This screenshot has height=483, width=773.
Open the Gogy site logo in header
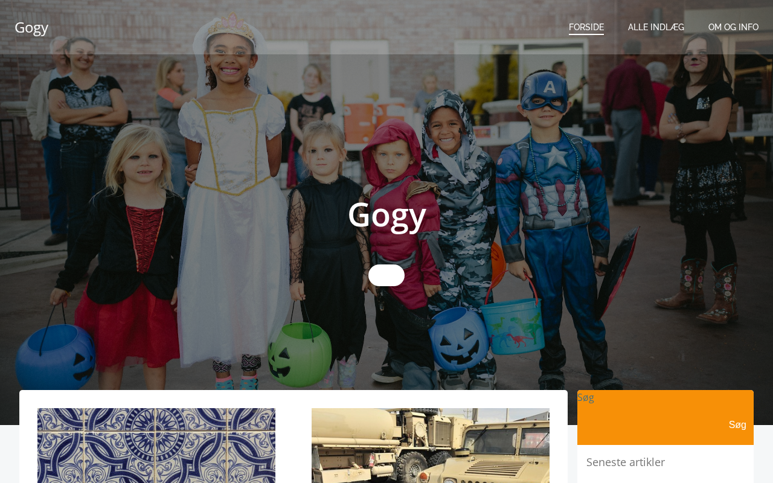coord(31,27)
